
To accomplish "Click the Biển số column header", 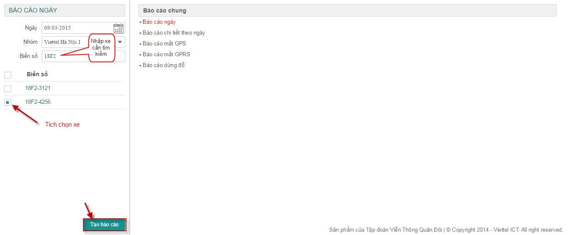I will click(37, 75).
